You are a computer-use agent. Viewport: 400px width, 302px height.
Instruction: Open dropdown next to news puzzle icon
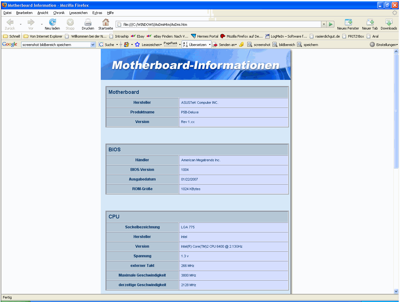tap(132, 45)
